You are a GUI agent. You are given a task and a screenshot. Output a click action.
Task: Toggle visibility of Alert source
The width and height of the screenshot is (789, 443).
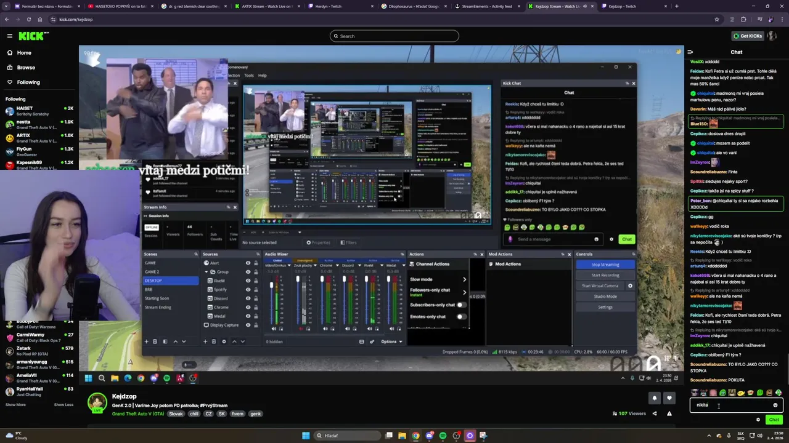point(248,263)
